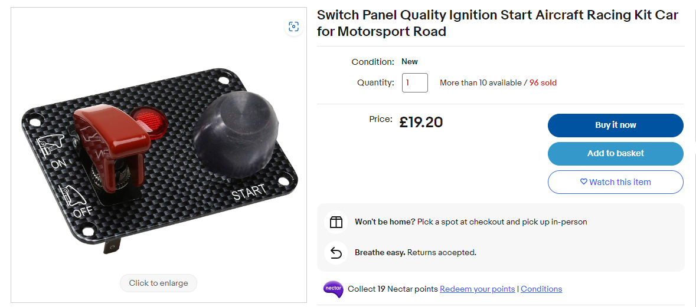The height and width of the screenshot is (307, 696).
Task: Click the Switch Panel listing title
Action: tap(497, 23)
